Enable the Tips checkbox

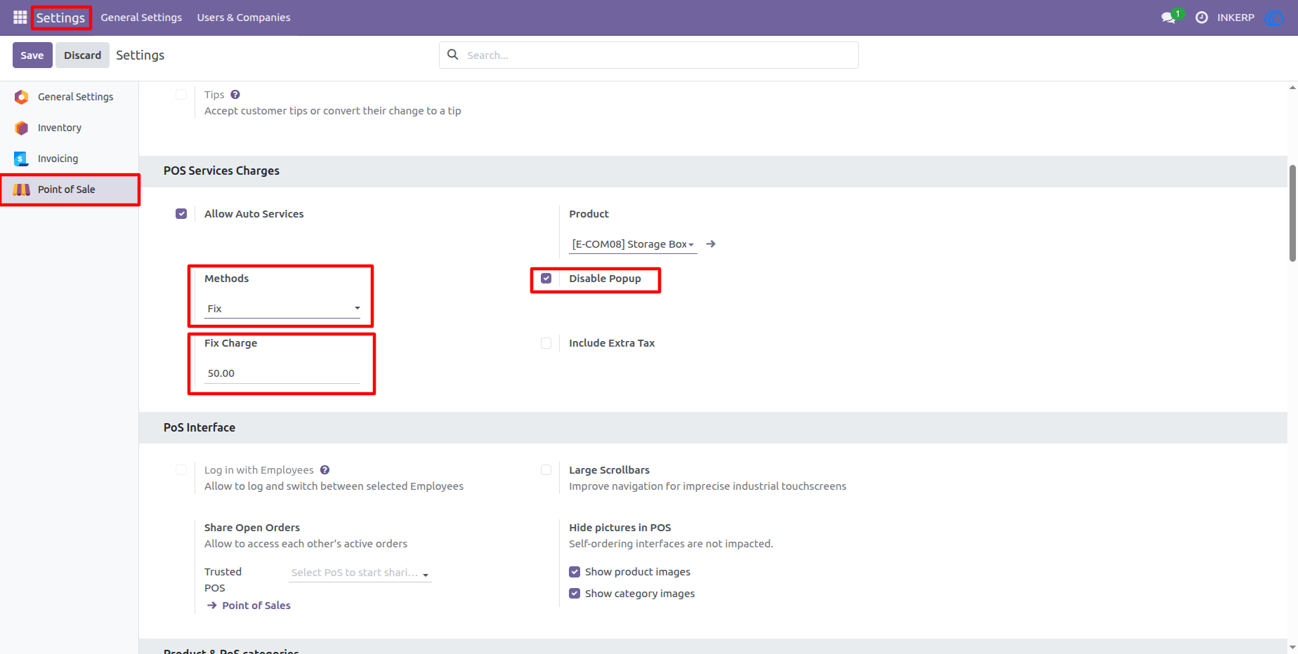[181, 94]
